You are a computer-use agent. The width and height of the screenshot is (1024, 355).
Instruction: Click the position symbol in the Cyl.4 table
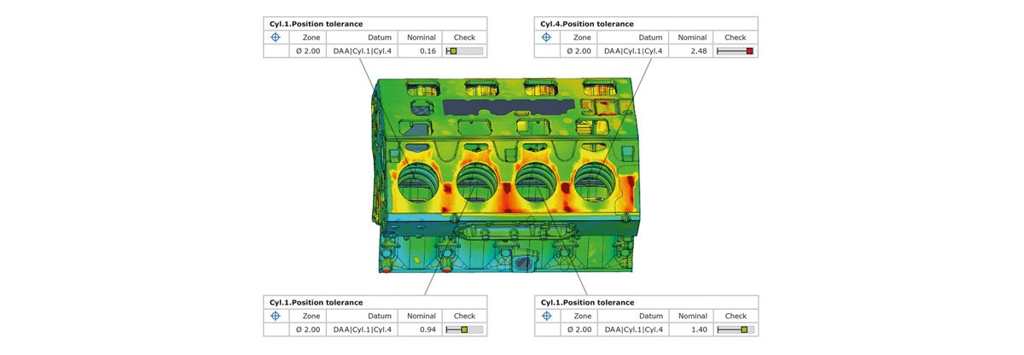click(x=547, y=38)
